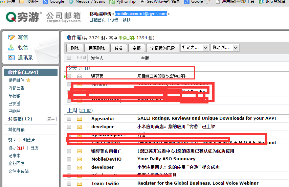Click the opened envelope icon in 豌豆荚 row
Viewport: 289px width, 187px height.
(x=80, y=76)
